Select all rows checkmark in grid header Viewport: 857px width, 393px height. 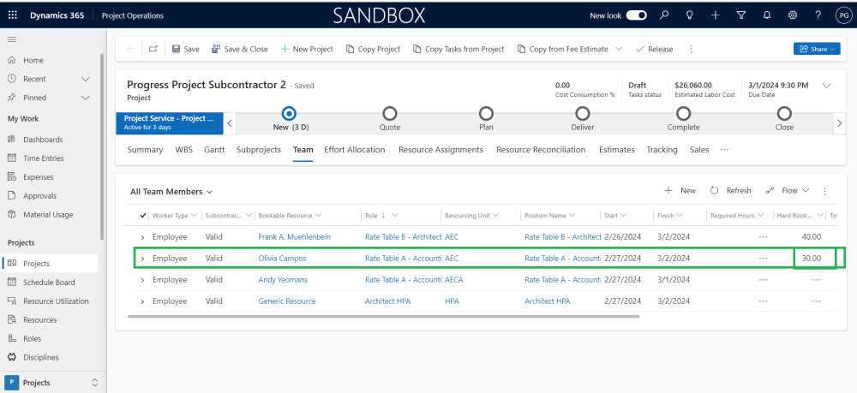pyautogui.click(x=142, y=216)
